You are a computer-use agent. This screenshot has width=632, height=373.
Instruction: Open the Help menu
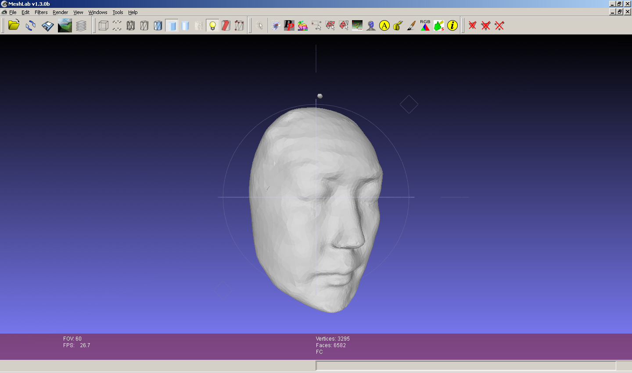(133, 12)
